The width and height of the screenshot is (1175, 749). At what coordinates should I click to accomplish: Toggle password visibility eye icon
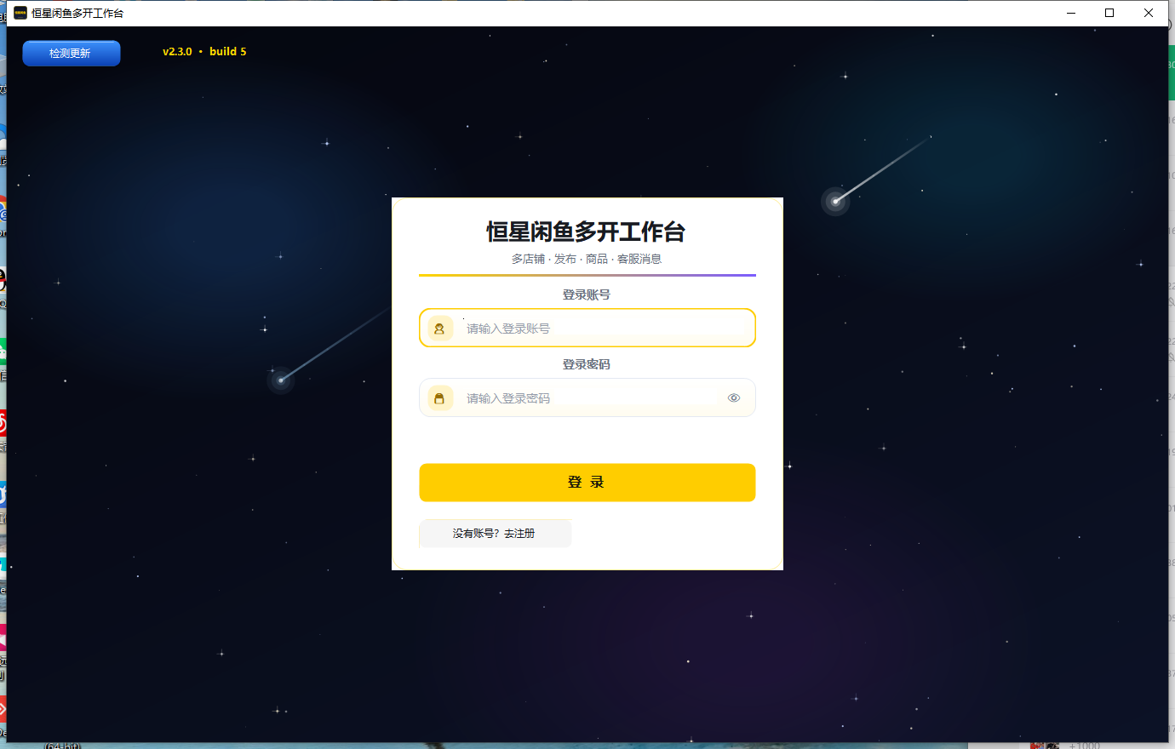click(x=734, y=398)
